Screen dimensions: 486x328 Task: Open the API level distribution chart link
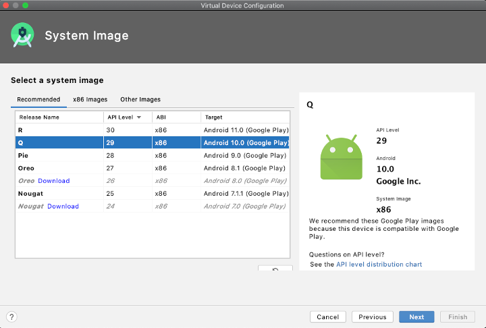379,265
